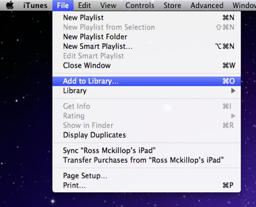Viewport: 256px width, 207px height.
Task: Open the Edit menu
Action: (x=84, y=5)
